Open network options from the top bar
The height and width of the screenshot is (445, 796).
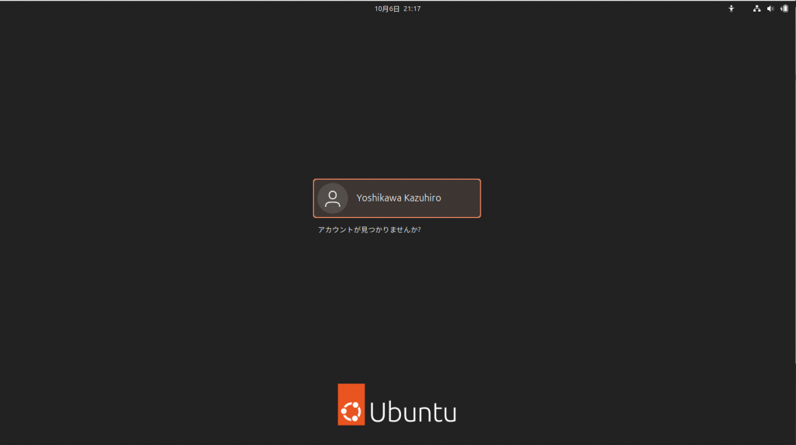[x=756, y=9]
